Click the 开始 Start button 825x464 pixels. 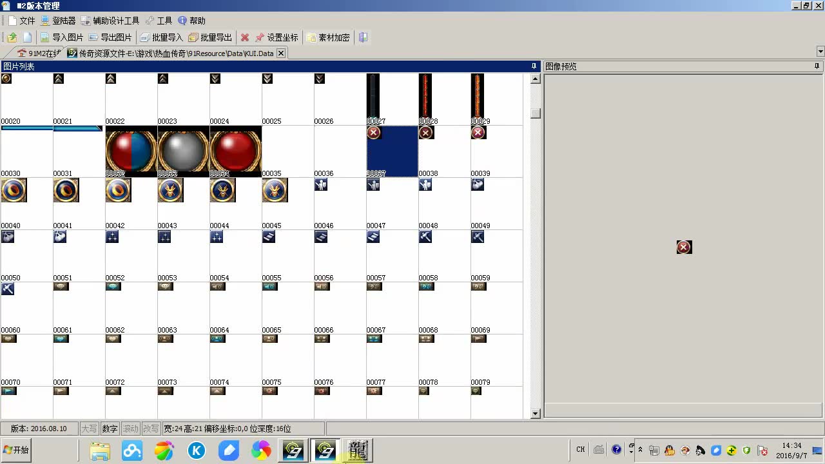16,450
